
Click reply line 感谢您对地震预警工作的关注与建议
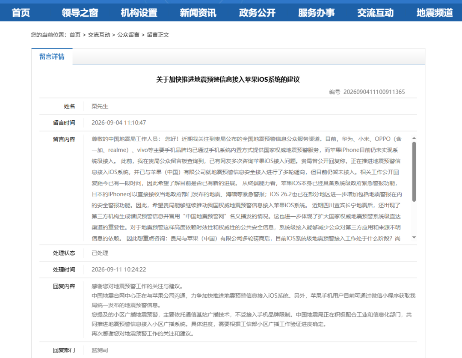(x=137, y=286)
